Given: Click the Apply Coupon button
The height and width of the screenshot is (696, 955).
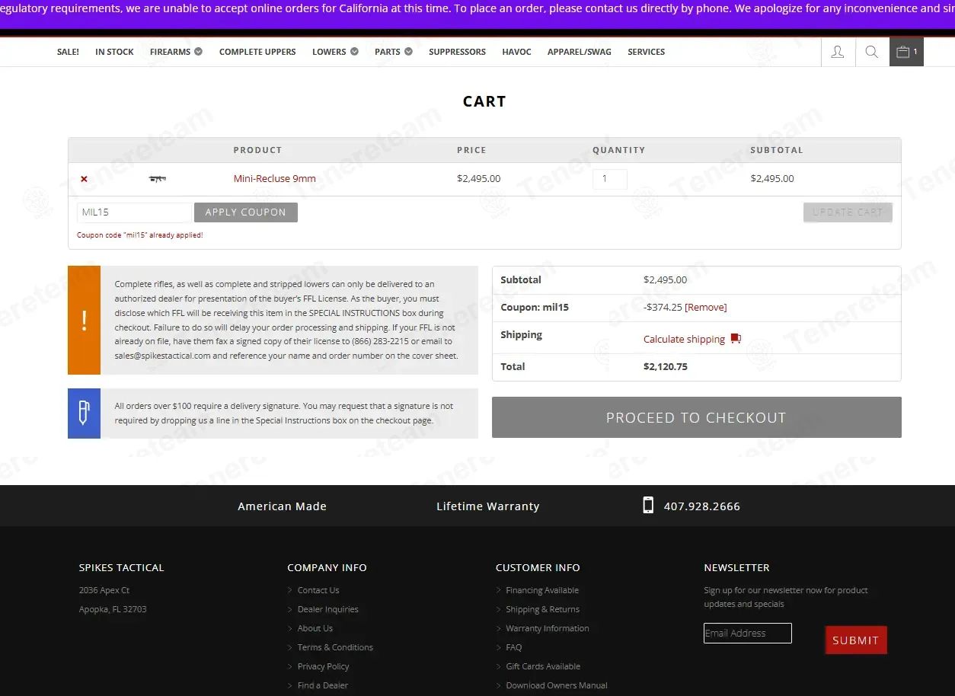Looking at the screenshot, I should click(246, 212).
